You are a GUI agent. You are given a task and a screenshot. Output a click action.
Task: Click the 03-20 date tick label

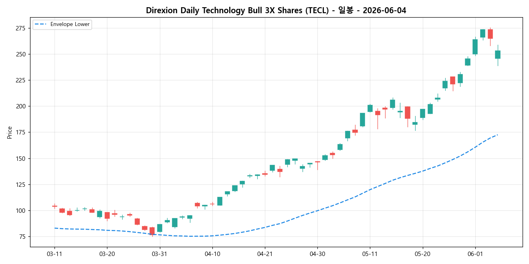(x=107, y=254)
